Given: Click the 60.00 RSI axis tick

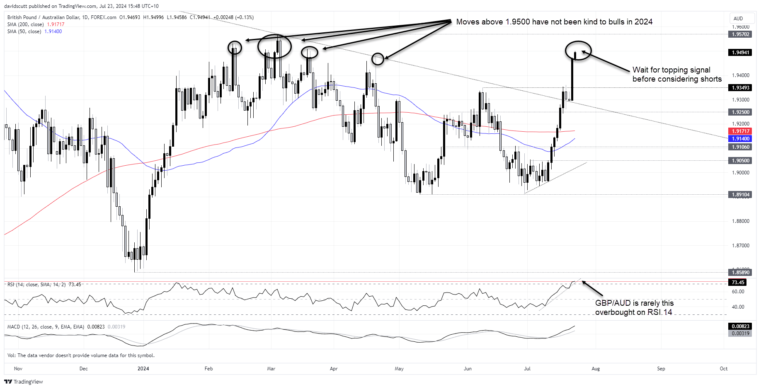Looking at the screenshot, I should tap(738, 292).
